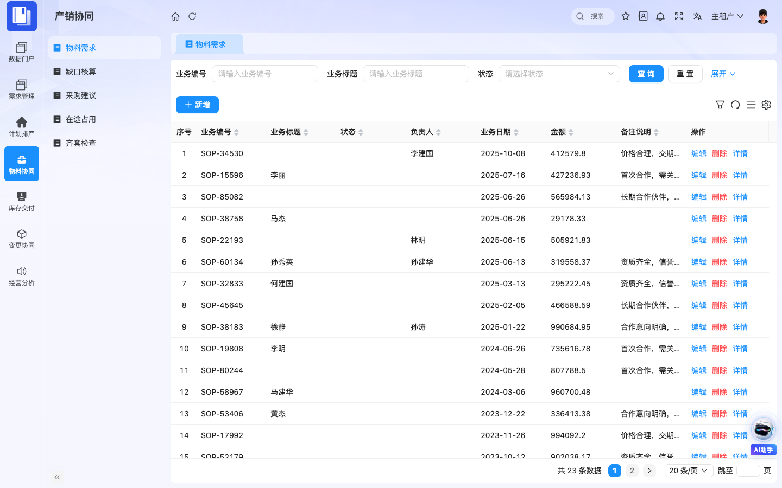Click the app logo icon
Screen dimensions: 782x488
pos(22,16)
